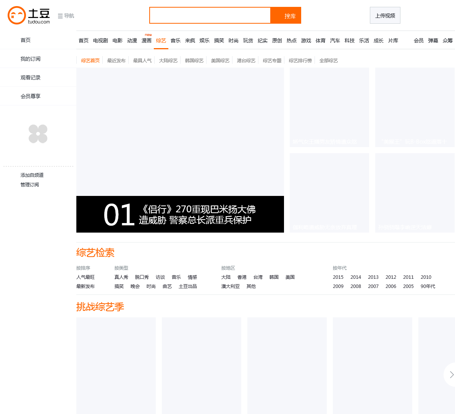Click 综艺检索 section heading
This screenshot has height=414, width=455.
coord(95,252)
